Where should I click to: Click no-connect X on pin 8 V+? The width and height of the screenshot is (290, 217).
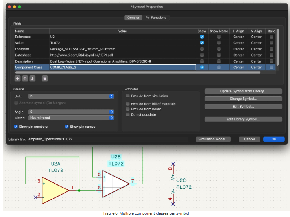[173, 164]
